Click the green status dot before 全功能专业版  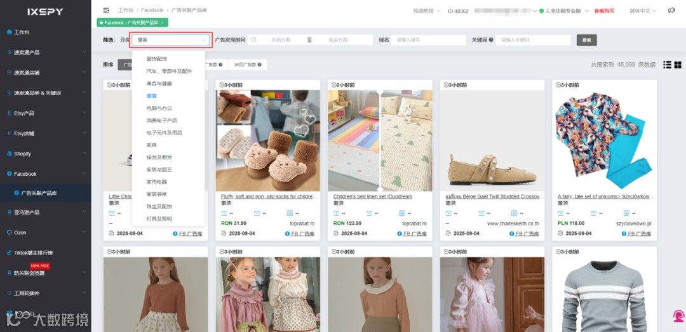click(x=542, y=11)
